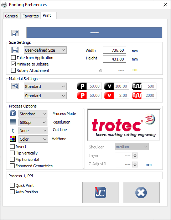Click the Cut Line t icon
Image resolution: width=171 pixels, height=220 pixels.
tap(13, 131)
